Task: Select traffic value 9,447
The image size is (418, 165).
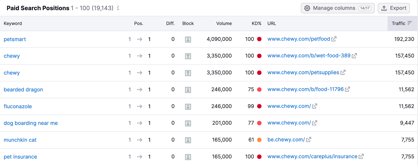Action: point(407,123)
